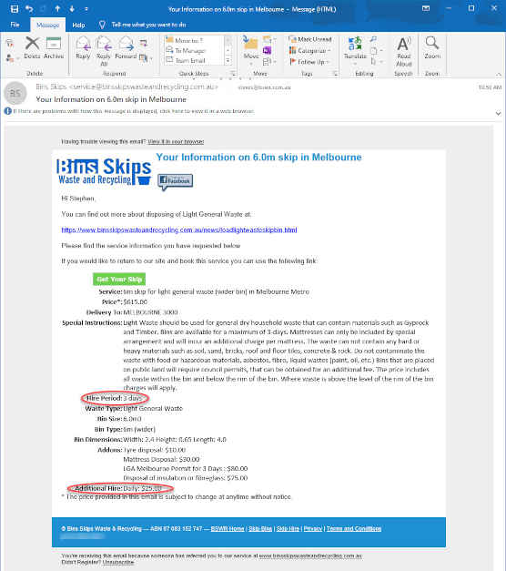Click the Skip Bins footer link
The width and height of the screenshot is (506, 571).
[260, 529]
